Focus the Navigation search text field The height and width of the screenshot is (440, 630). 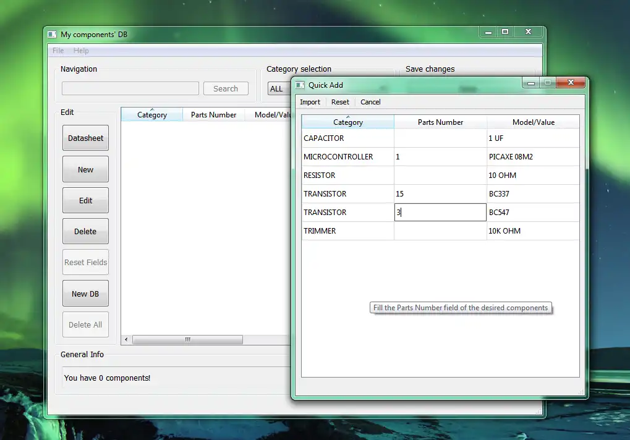[x=130, y=88]
